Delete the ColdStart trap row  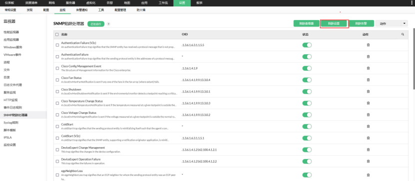368,126
